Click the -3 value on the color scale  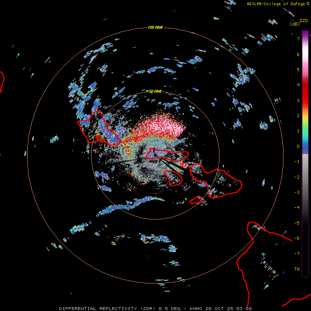pos(297,192)
